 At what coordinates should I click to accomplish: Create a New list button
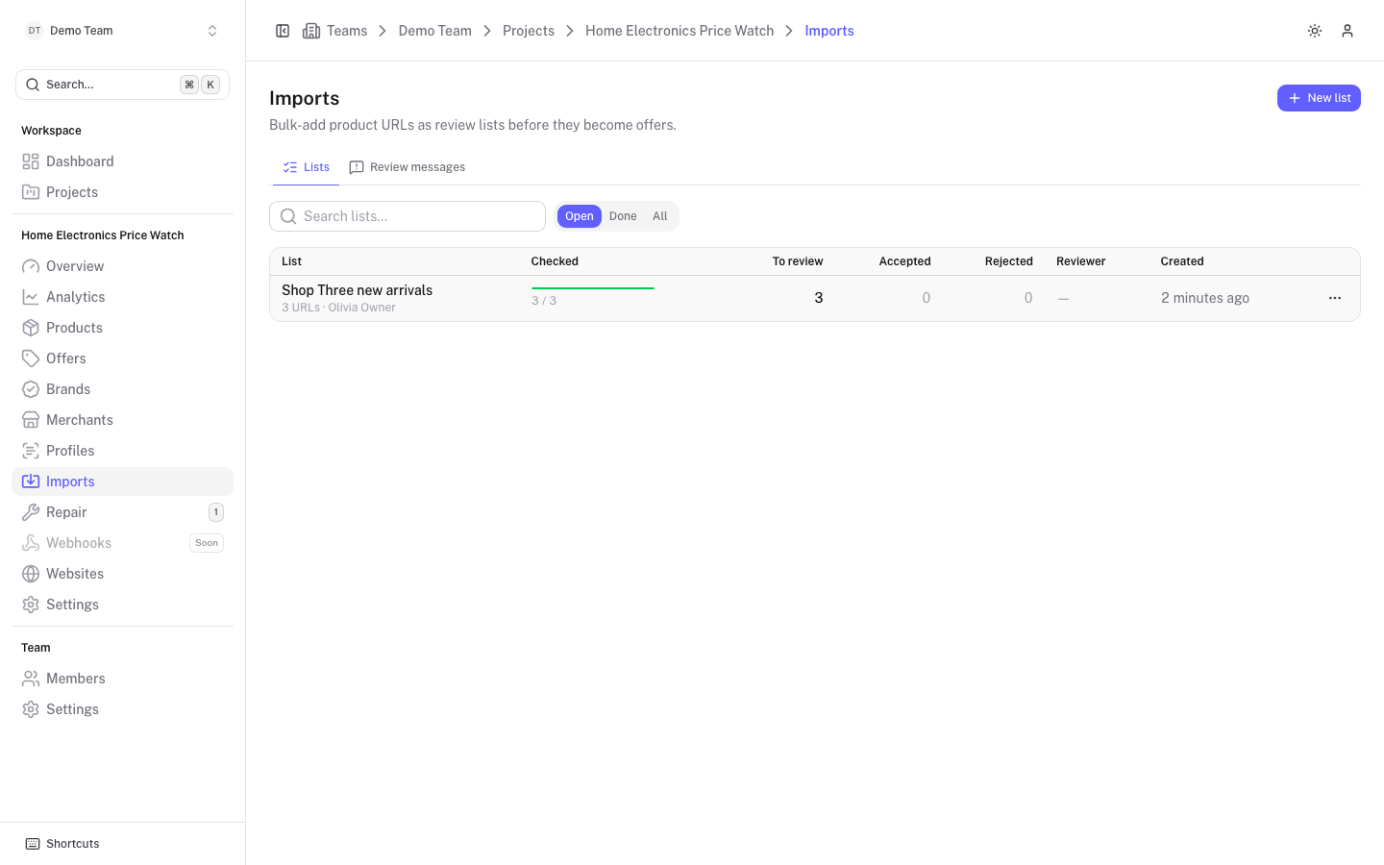coord(1319,98)
